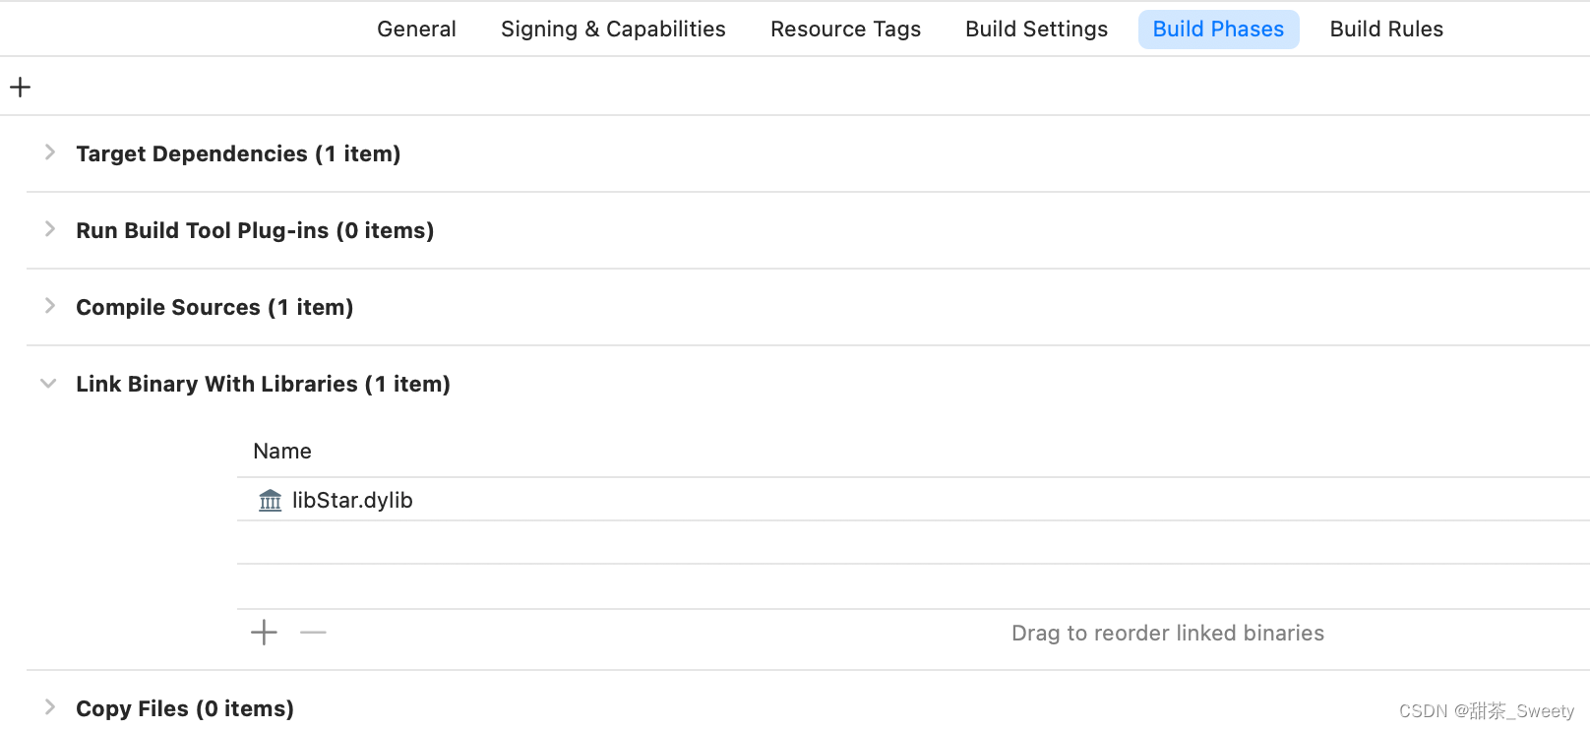Screen dimensions: 1590x730
Task: Collapse Link Binary With Libraries section
Action: point(48,384)
